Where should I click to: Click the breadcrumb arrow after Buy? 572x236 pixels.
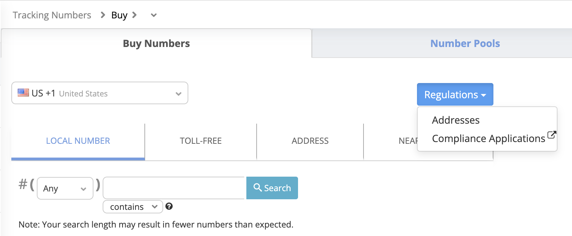pos(135,15)
